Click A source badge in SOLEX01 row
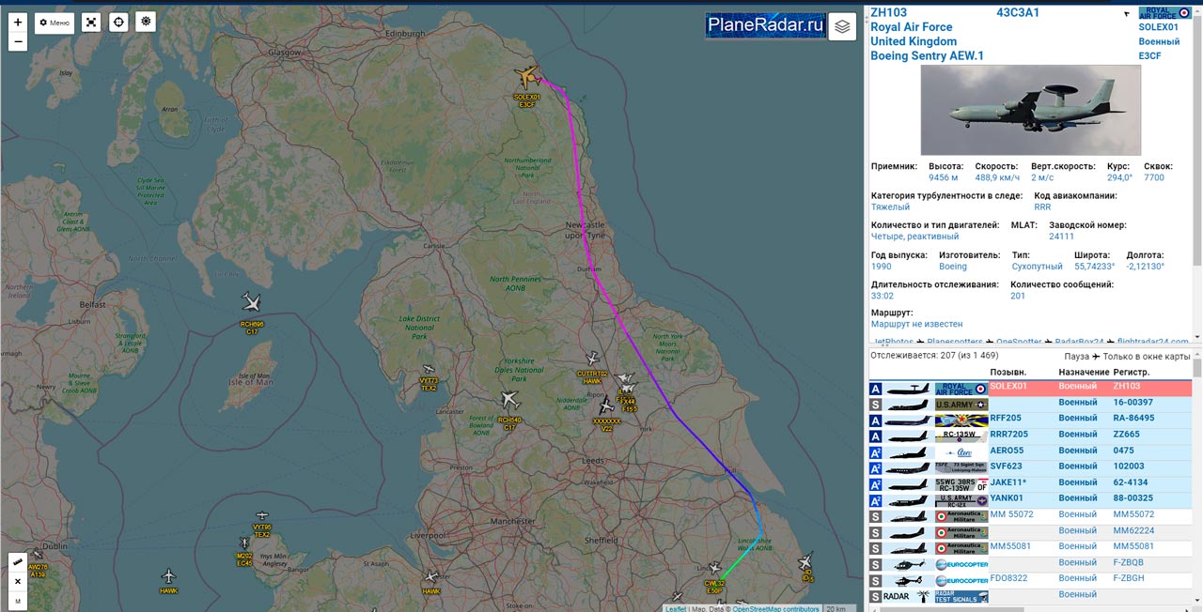Screen dimensions: 1203x612 [x=876, y=389]
